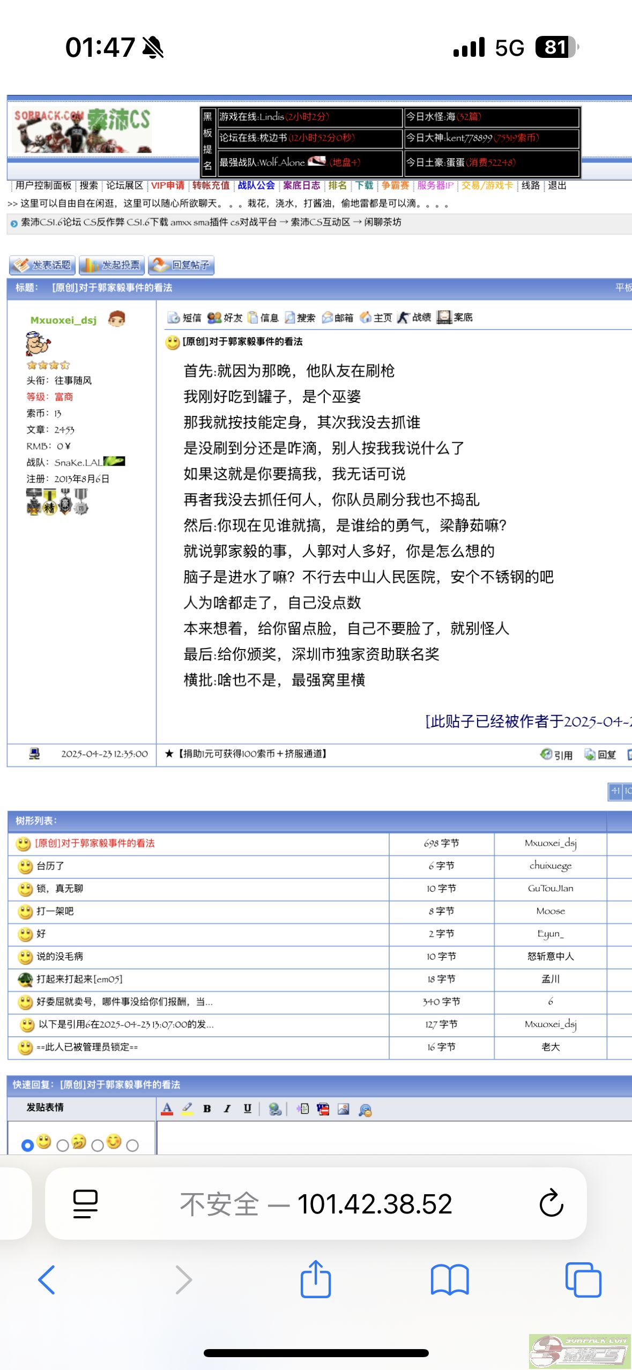Open 战队公会 in the navigation menu
The image size is (632, 1370).
coord(256,185)
